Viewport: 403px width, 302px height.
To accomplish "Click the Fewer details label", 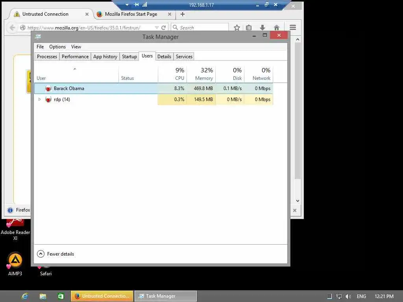I will tap(60, 254).
